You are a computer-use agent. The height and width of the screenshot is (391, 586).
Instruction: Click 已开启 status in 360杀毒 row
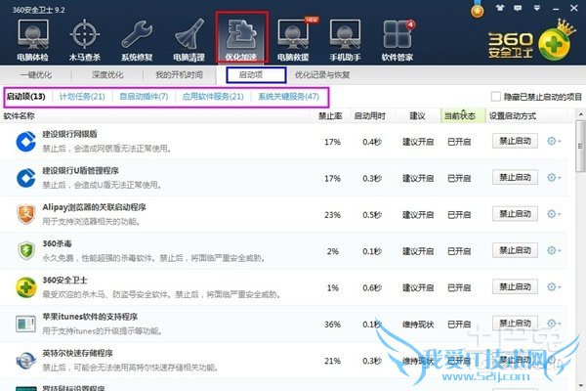(x=459, y=251)
